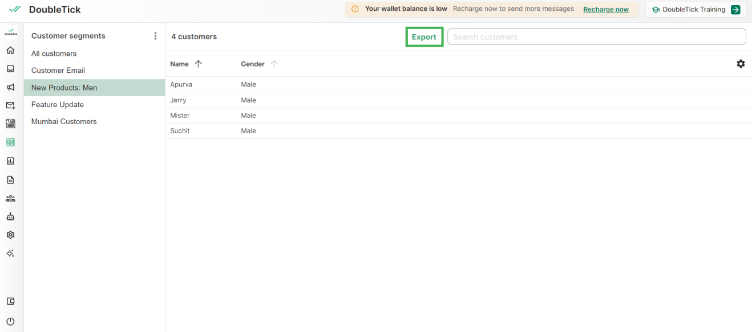This screenshot has height=332, width=752.
Task: Open table column settings gear
Action: 741,64
